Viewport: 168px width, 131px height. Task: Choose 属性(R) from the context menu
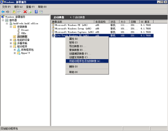[87, 39]
